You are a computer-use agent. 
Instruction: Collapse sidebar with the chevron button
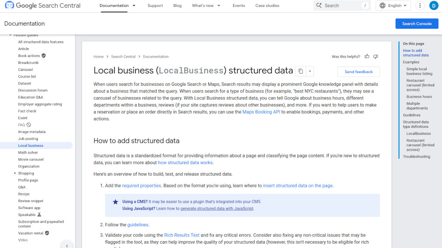pyautogui.click(x=67, y=246)
